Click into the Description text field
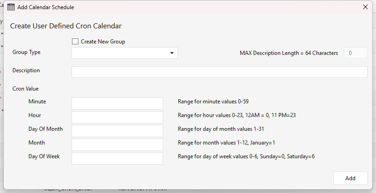This screenshot has width=376, height=193. (220, 72)
